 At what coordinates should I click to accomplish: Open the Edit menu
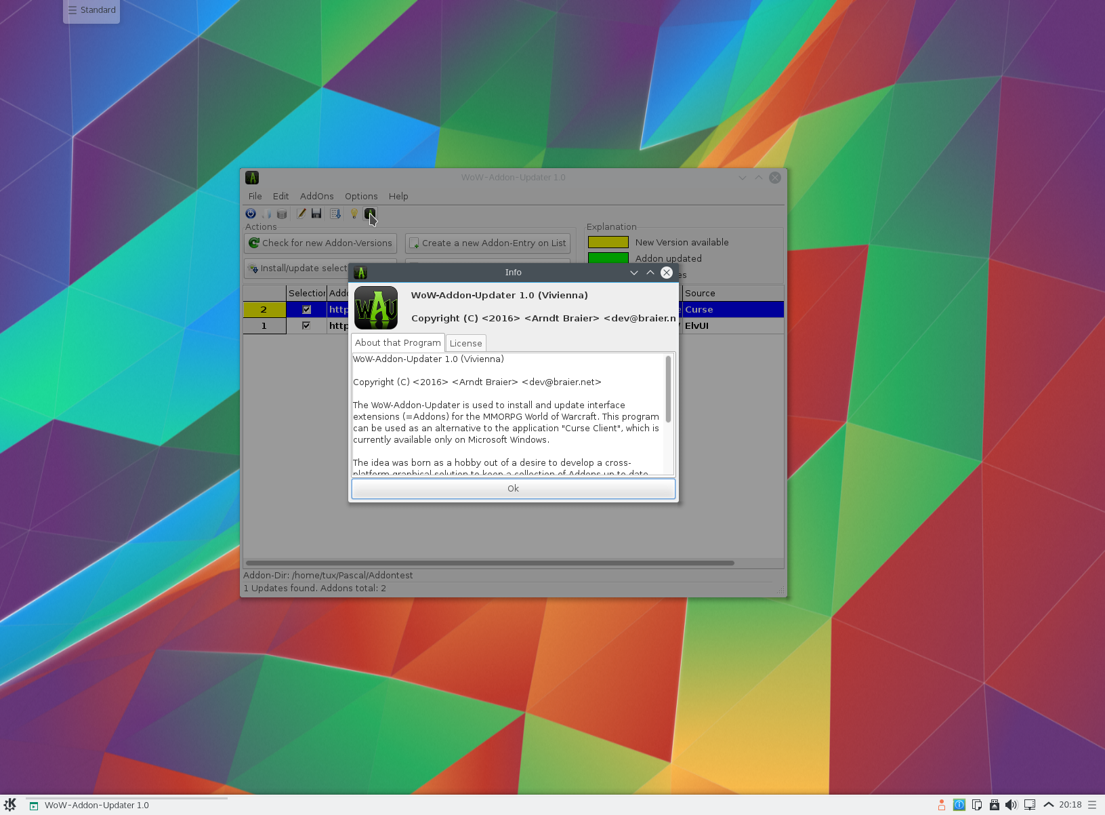click(x=281, y=196)
